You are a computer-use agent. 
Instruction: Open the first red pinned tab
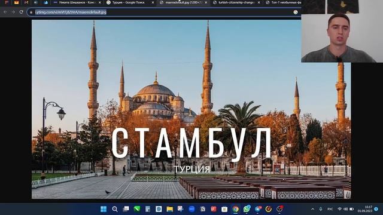pyautogui.click(x=7, y=2)
